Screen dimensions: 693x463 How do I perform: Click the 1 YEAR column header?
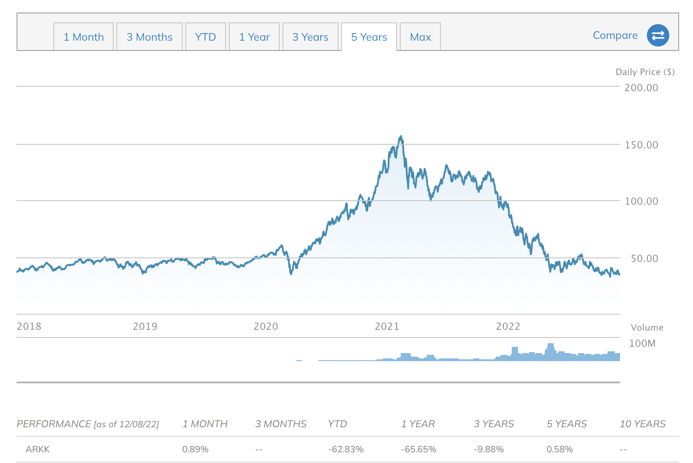(x=418, y=424)
